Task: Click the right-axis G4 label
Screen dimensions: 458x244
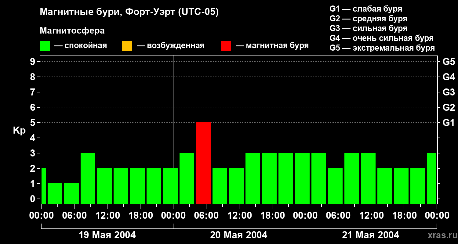Action: click(x=449, y=77)
